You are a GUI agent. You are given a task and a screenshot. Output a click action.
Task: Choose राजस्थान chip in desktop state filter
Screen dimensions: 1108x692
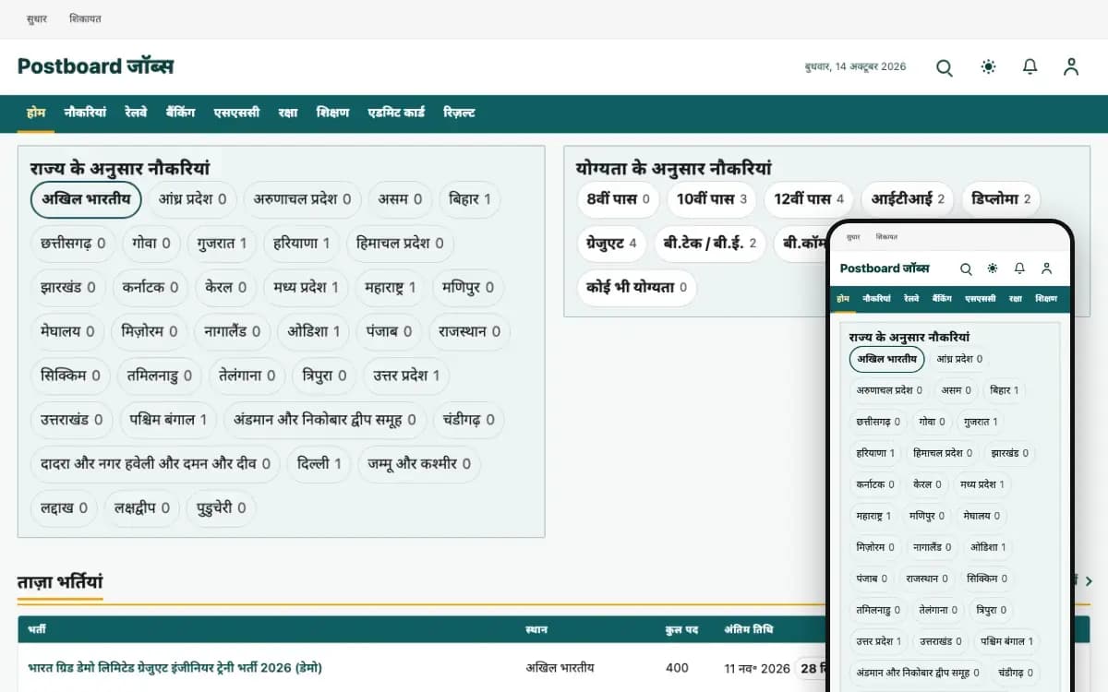(470, 331)
